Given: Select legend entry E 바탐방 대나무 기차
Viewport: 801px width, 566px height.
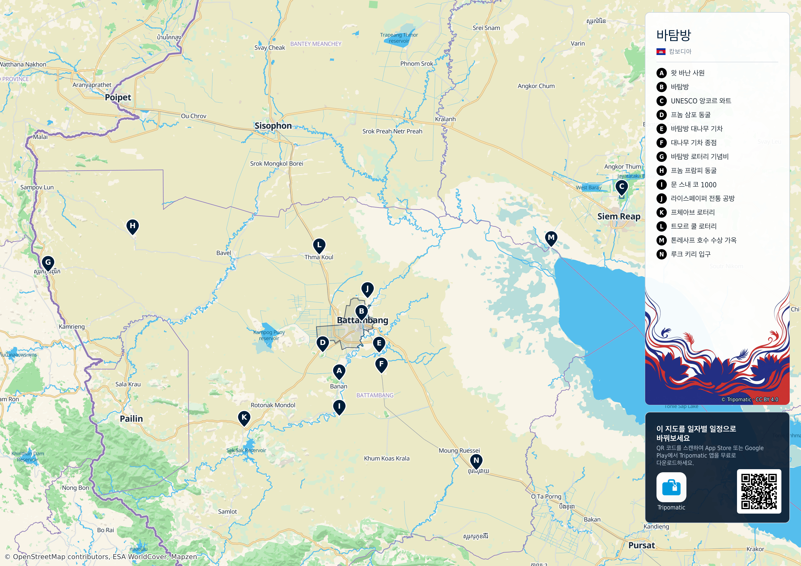Looking at the screenshot, I should pos(690,129).
